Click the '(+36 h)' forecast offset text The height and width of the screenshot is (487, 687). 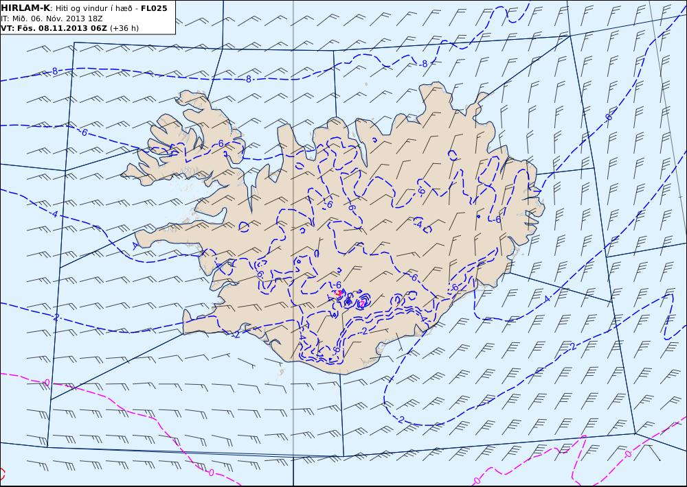[124, 28]
